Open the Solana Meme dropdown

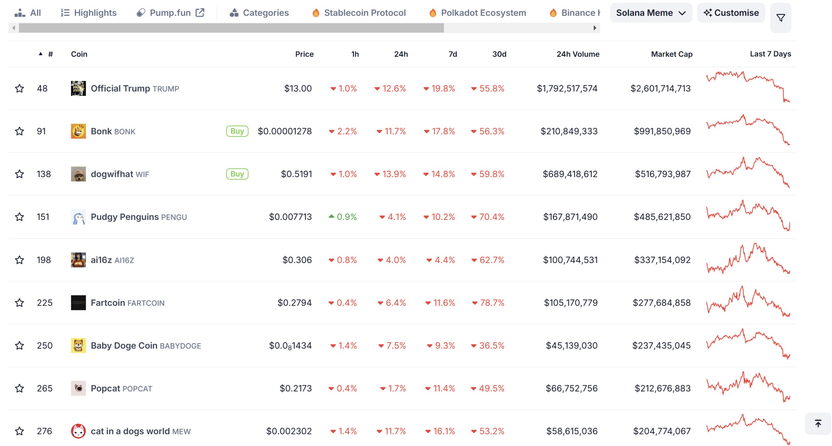[650, 13]
